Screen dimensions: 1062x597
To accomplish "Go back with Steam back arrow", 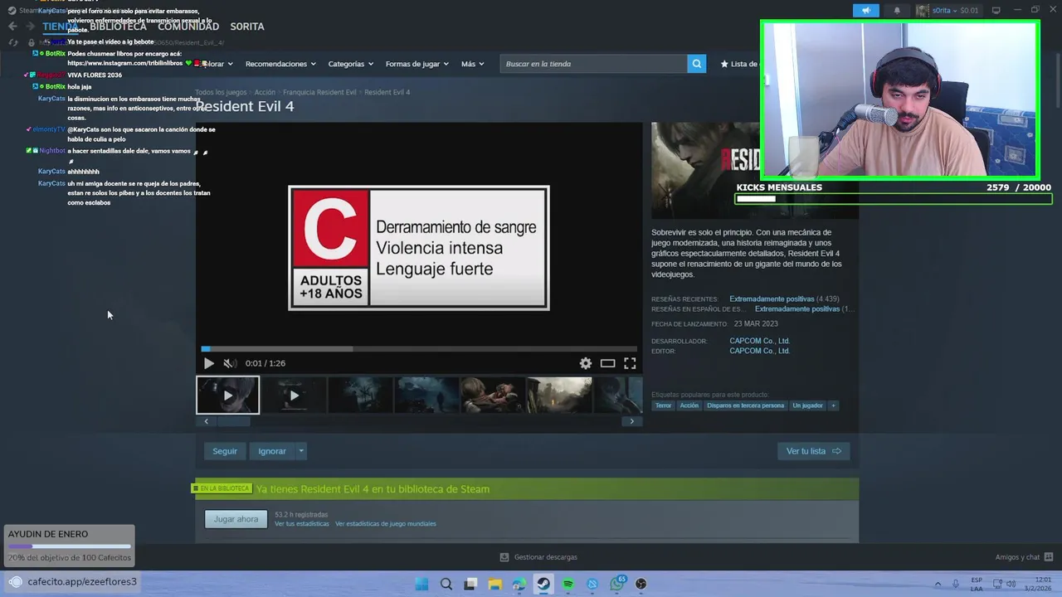I will tap(12, 27).
